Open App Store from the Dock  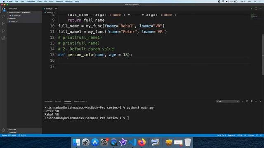95,142
